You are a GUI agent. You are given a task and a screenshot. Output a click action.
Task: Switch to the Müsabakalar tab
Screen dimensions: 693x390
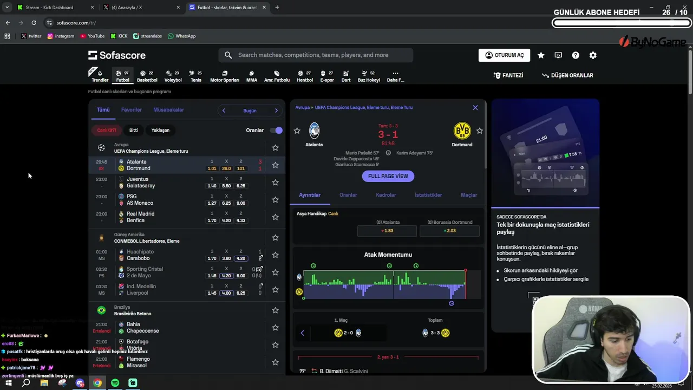click(x=168, y=110)
